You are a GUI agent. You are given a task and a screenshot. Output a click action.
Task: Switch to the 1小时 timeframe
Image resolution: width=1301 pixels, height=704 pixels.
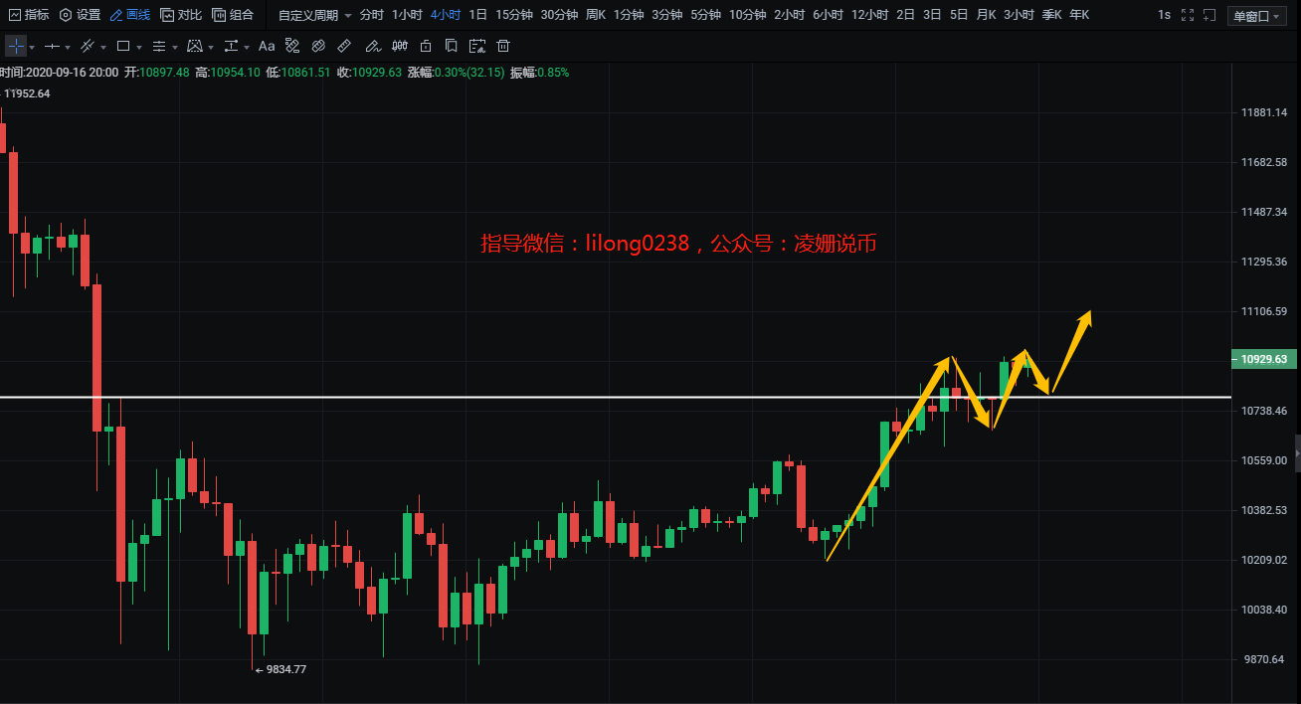(x=407, y=15)
